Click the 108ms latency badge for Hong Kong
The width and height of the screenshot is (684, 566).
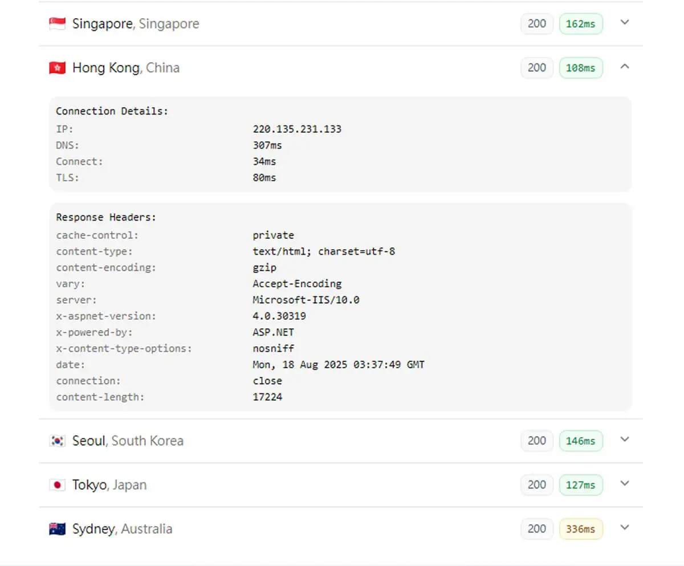point(581,68)
